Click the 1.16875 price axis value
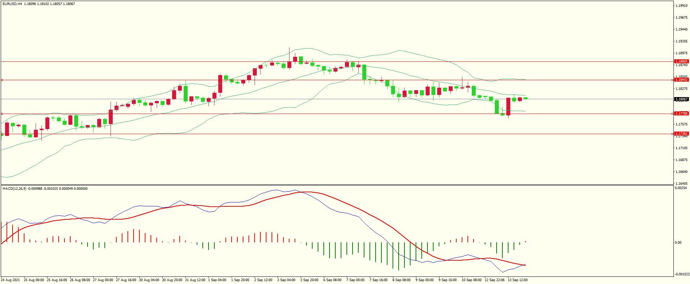This screenshot has height=284, width=690. (x=682, y=160)
